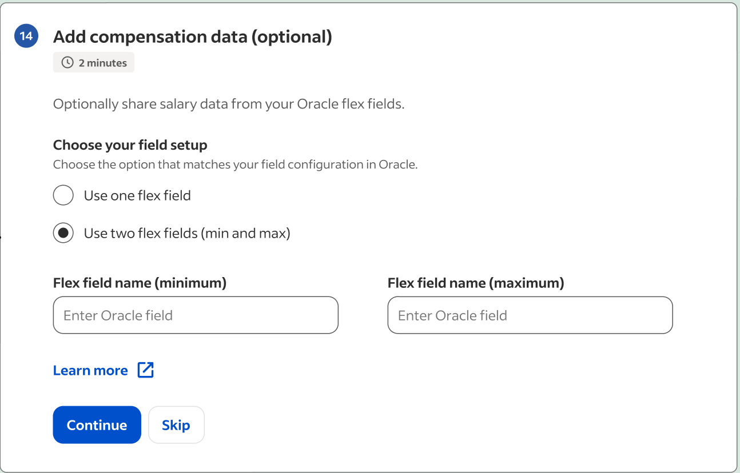Click 'Choose the option that matches' helper text
The width and height of the screenshot is (740, 473).
[236, 165]
